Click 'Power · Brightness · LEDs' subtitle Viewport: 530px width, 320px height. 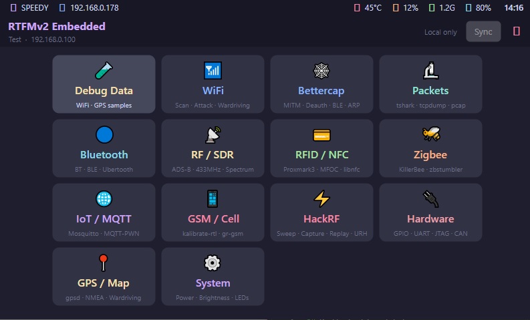(x=213, y=298)
